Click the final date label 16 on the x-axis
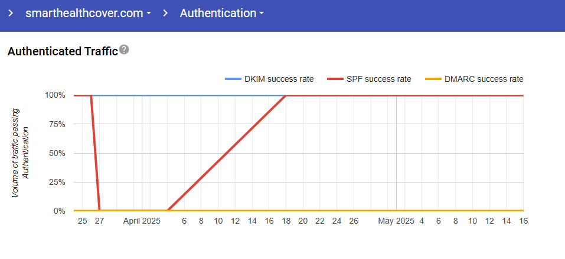The image size is (565, 259). coord(523,221)
